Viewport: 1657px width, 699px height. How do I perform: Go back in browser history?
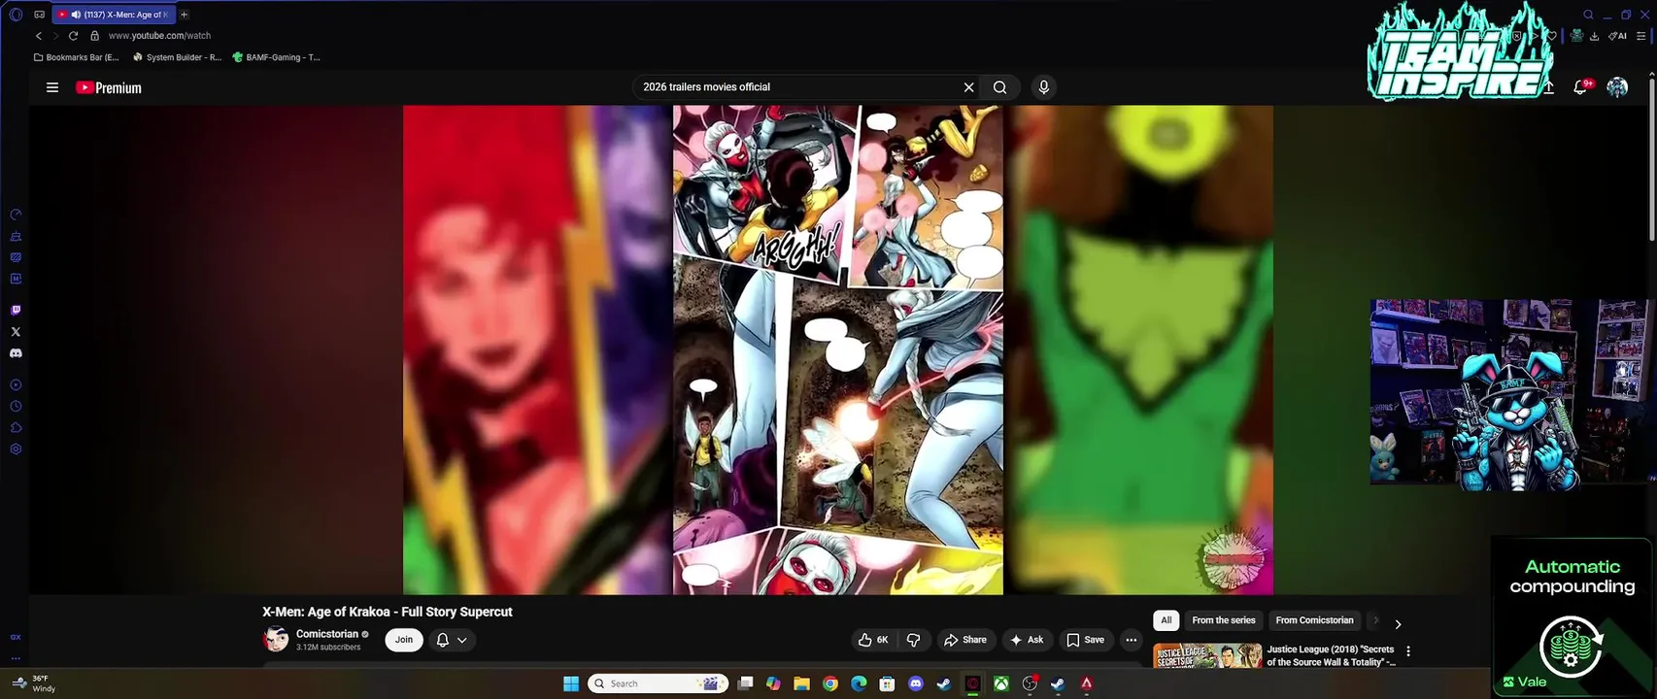(x=39, y=36)
